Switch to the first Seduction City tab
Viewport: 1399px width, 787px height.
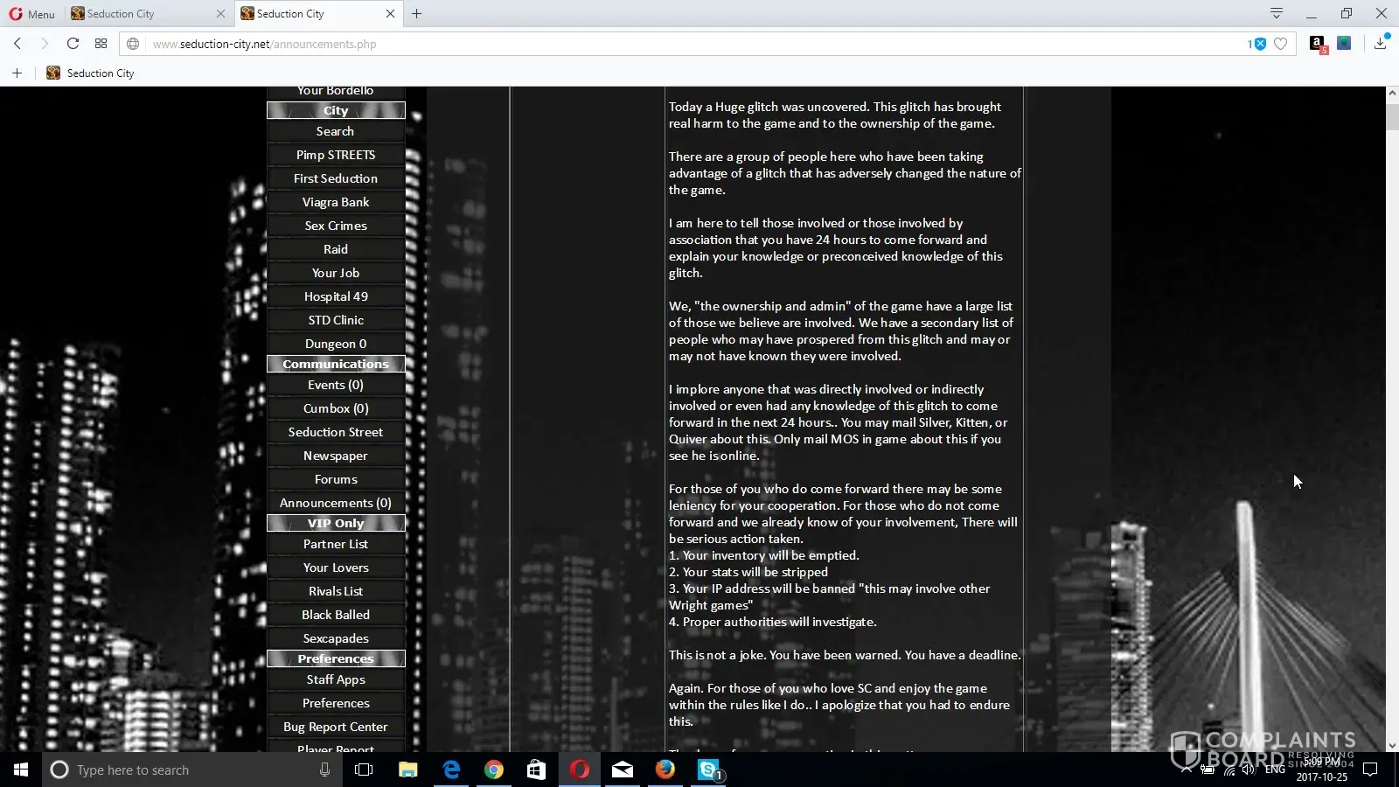(x=140, y=14)
